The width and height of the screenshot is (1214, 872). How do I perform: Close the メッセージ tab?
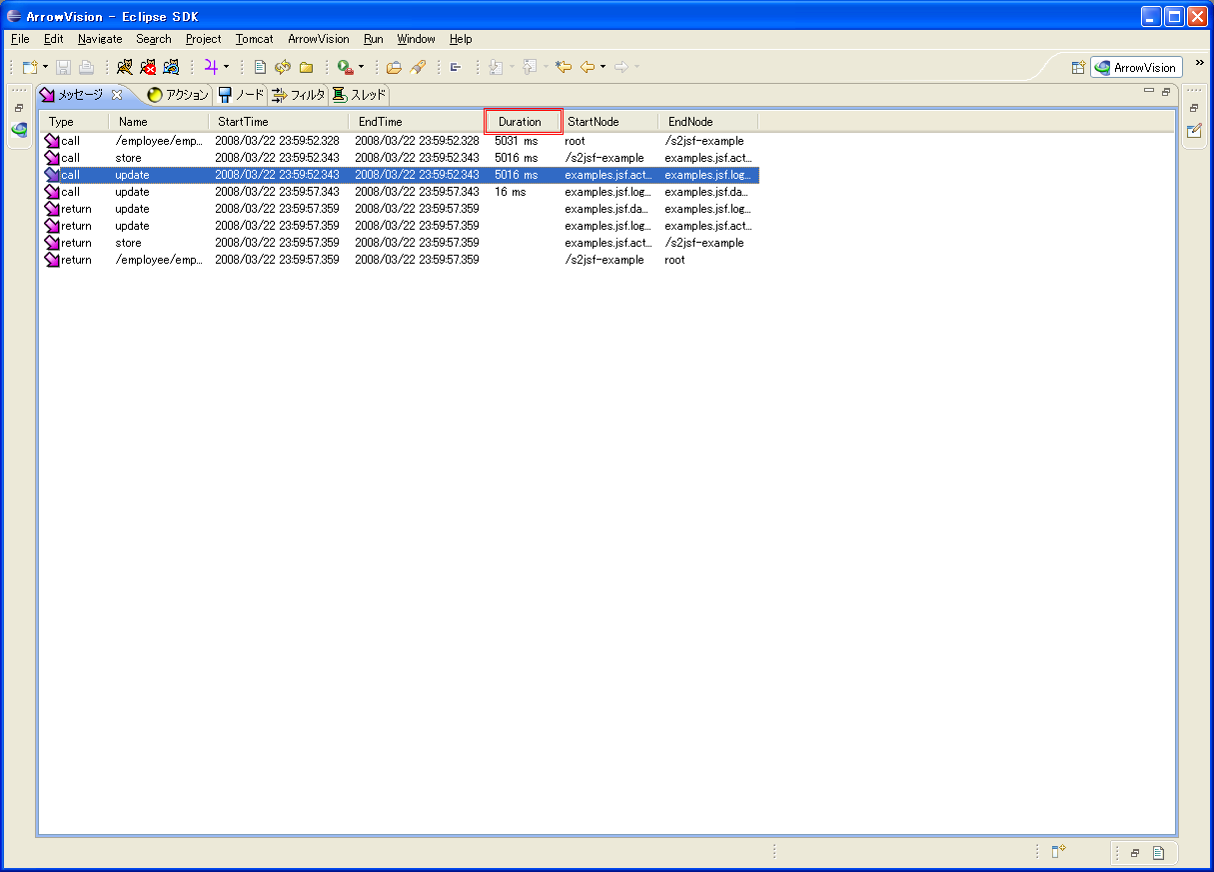117,95
